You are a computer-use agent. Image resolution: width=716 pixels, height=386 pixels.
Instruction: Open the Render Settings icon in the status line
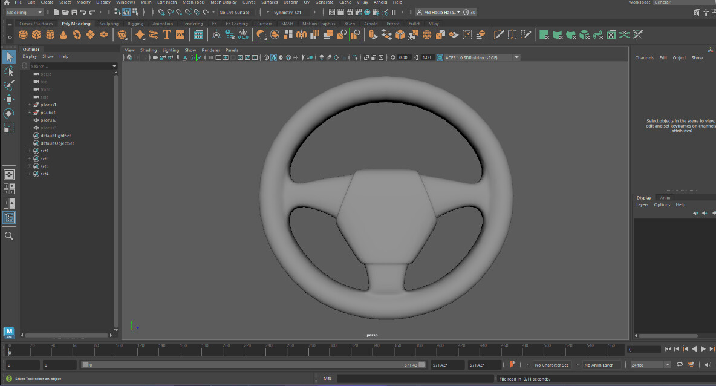point(358,11)
